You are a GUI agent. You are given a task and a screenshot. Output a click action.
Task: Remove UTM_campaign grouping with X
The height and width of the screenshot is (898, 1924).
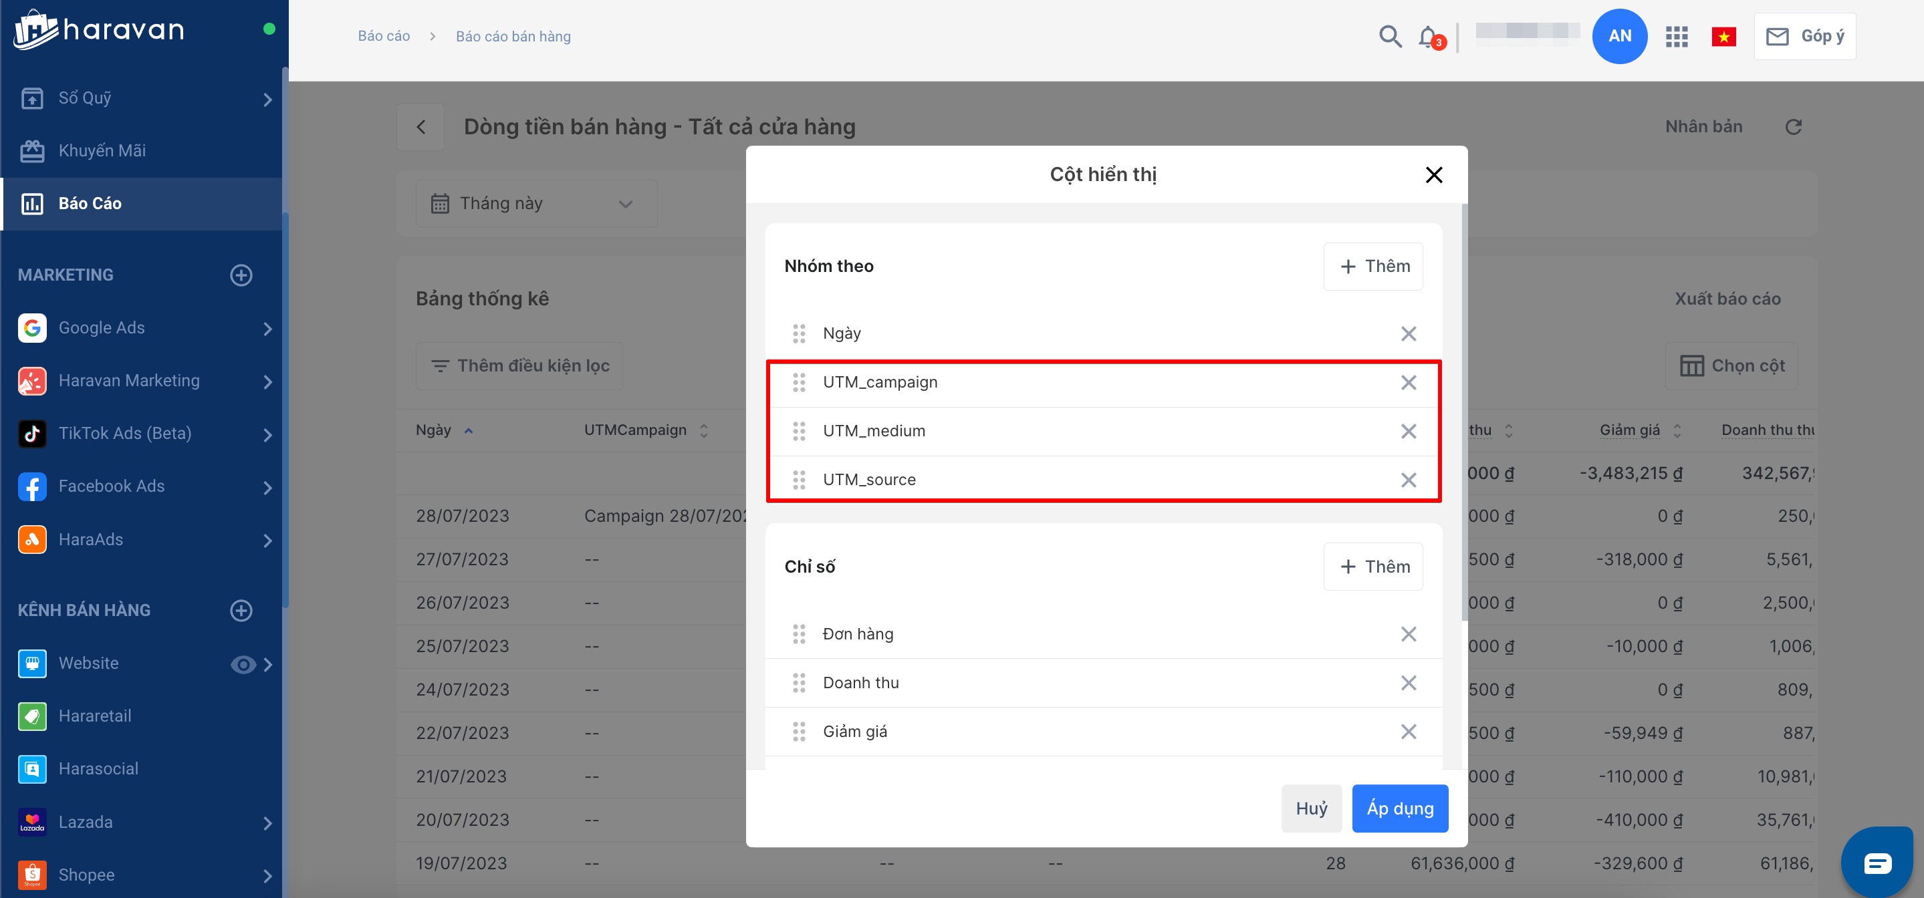(1408, 382)
